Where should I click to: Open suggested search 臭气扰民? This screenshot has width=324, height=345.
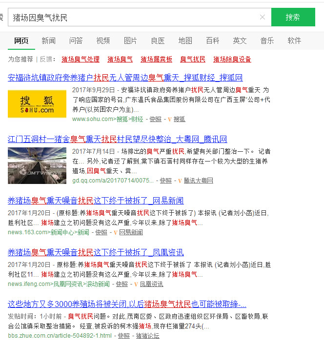[193, 59]
